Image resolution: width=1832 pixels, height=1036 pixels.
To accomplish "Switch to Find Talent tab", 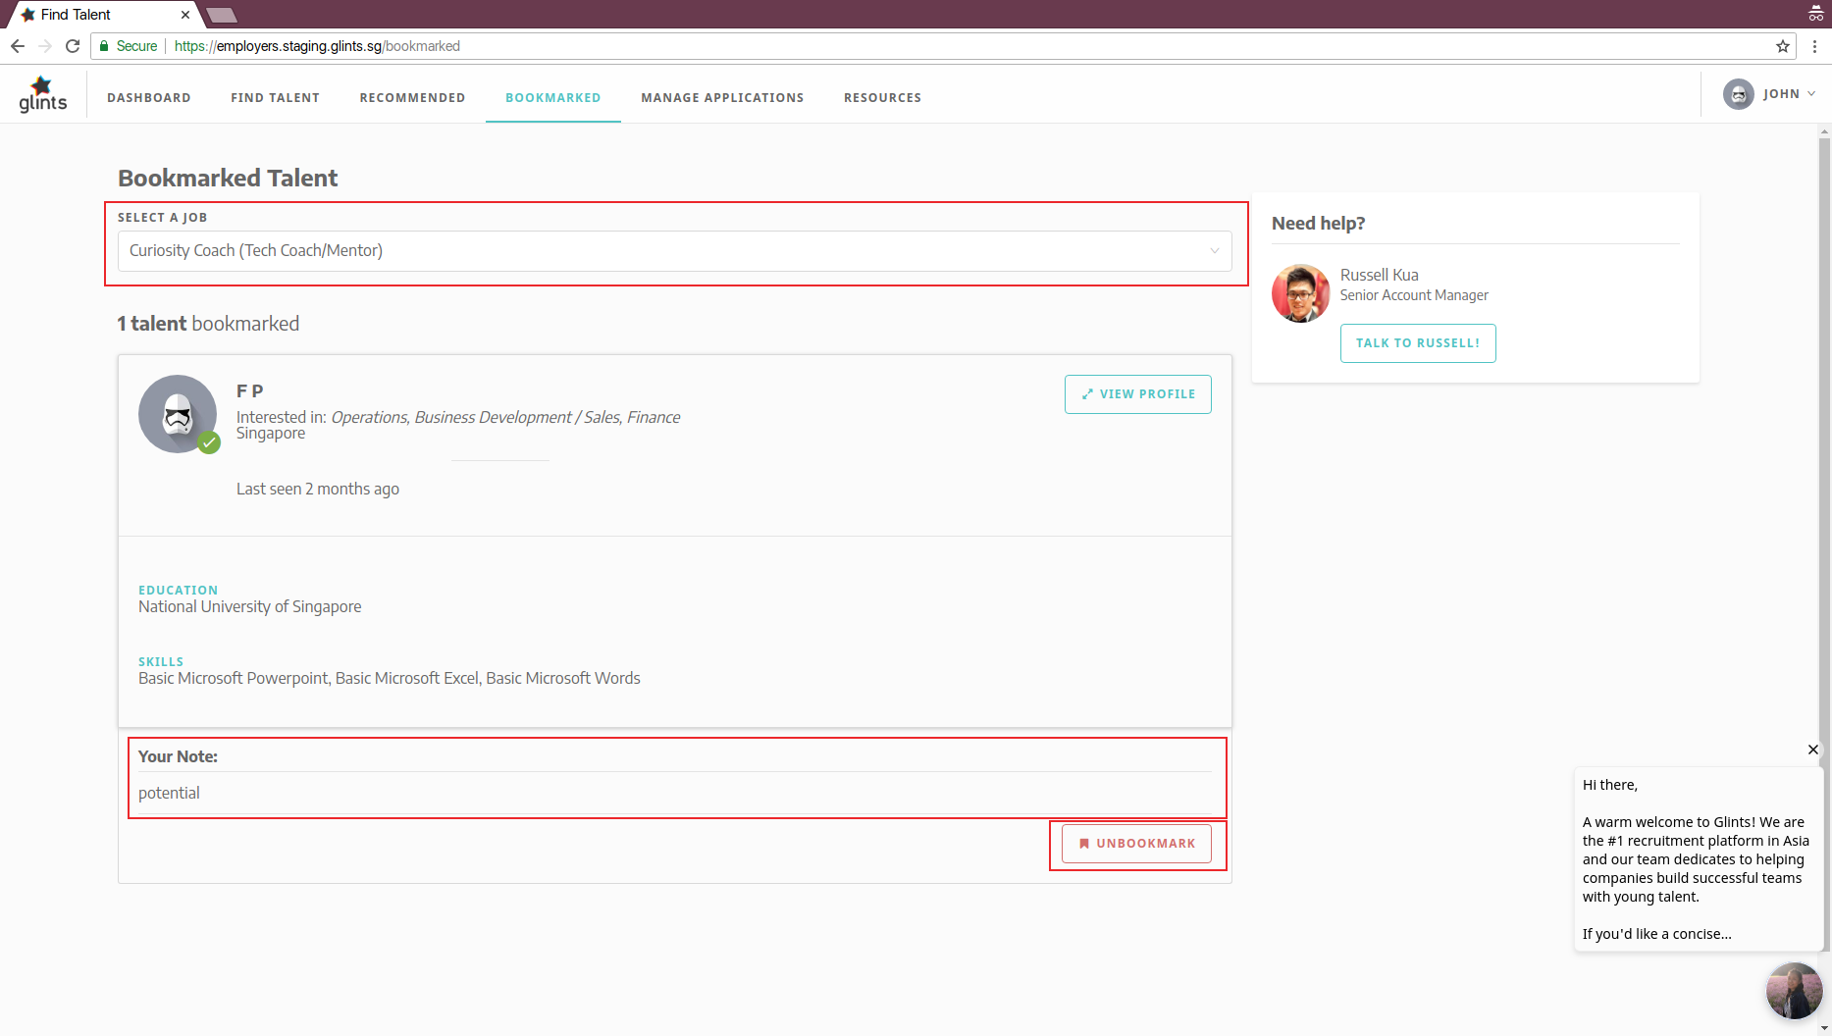I will pyautogui.click(x=275, y=98).
